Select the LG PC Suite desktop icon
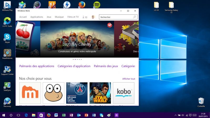Viewport: 210px width, 118px height. [7, 22]
